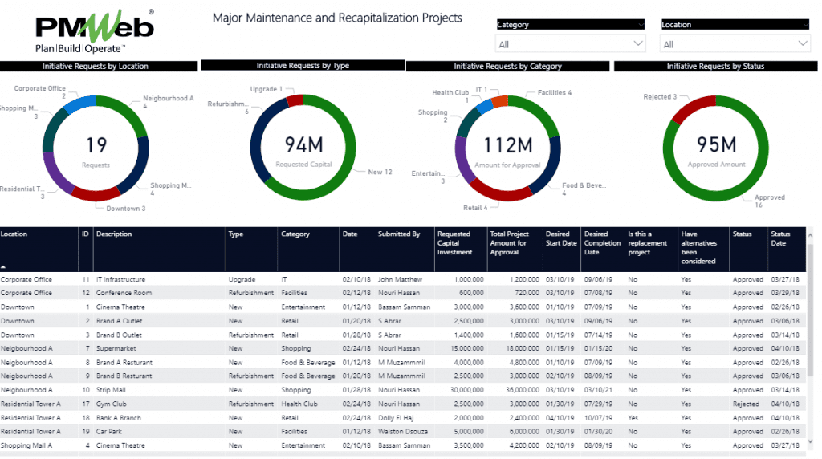Sort by Requested Capital Investment header

coord(454,243)
